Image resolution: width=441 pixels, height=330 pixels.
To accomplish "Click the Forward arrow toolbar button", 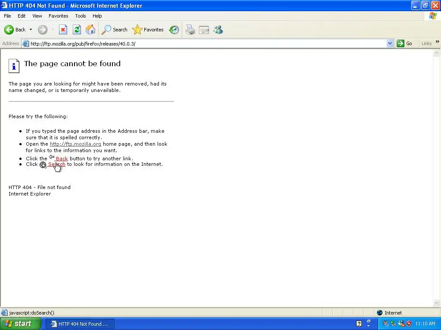I will (43, 30).
